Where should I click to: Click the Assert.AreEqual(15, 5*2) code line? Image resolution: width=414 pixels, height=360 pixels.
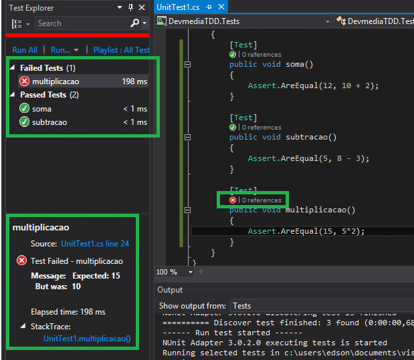pyautogui.click(x=306, y=231)
